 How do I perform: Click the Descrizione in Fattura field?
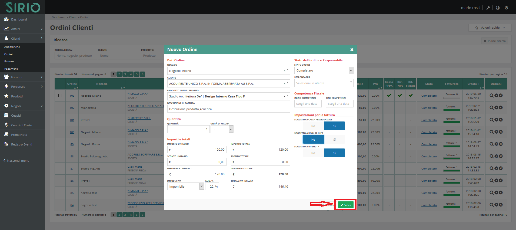coord(228,109)
